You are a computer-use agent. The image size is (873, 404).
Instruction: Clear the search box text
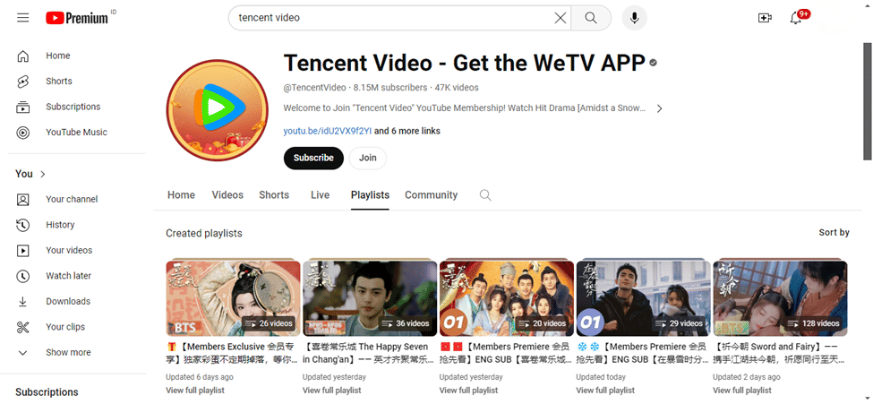point(561,18)
